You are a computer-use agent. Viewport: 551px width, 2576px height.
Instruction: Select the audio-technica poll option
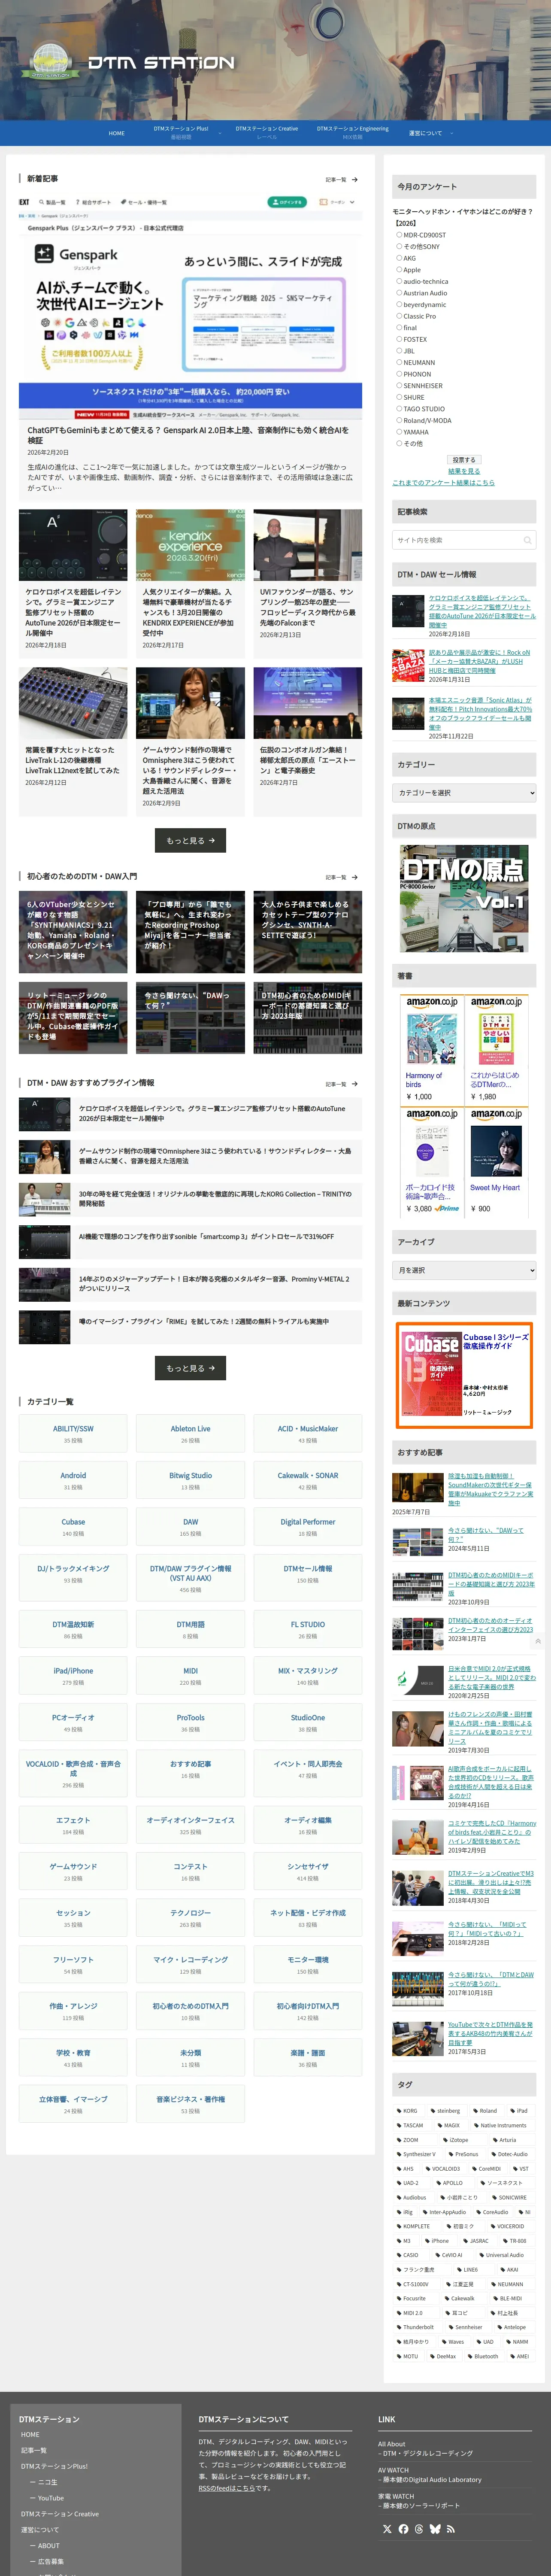[399, 281]
